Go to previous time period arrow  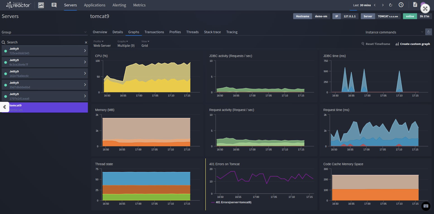375,5
